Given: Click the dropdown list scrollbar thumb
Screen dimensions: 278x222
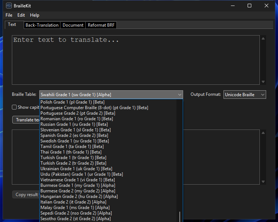Looking at the screenshot, I should tap(180, 217).
